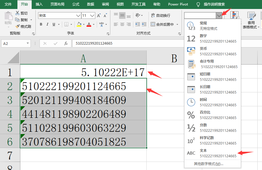Toggle Wrap Text (自动换行)
This screenshot has height=170, width=262.
pos(161,15)
